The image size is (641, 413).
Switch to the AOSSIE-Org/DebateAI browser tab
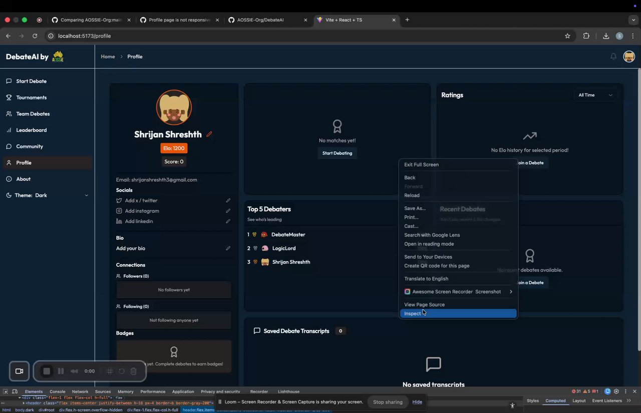pyautogui.click(x=267, y=20)
